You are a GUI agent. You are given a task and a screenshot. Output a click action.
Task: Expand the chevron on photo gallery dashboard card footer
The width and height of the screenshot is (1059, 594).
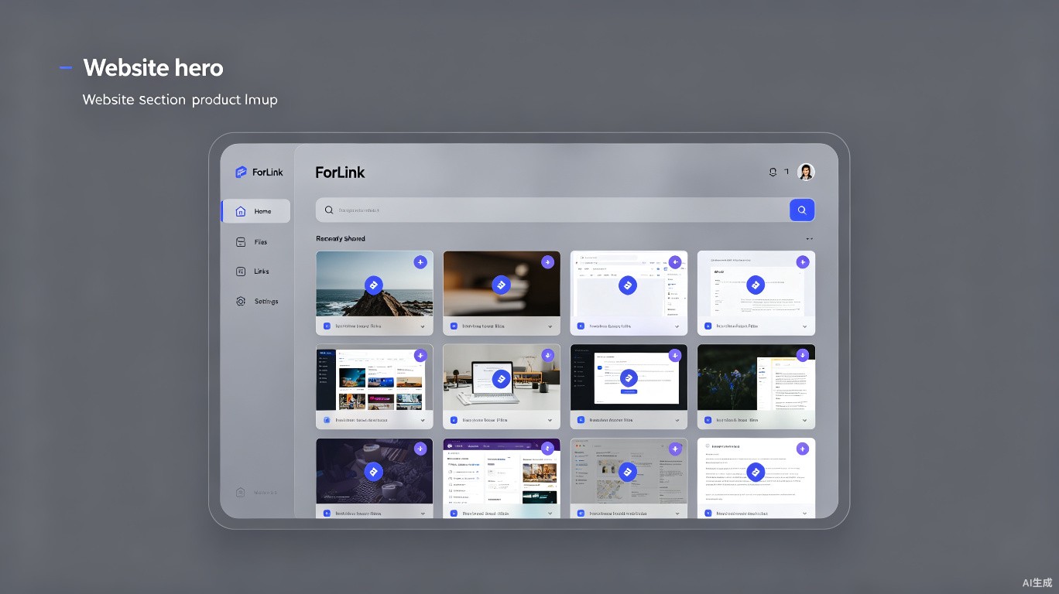pos(423,420)
